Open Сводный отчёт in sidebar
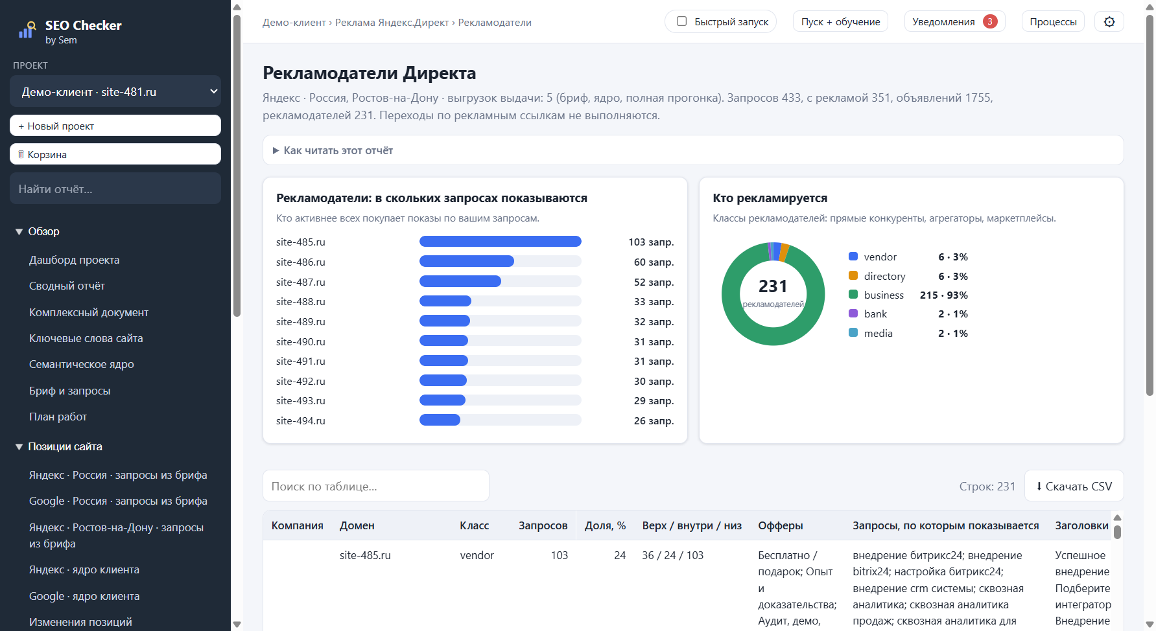 tap(67, 286)
